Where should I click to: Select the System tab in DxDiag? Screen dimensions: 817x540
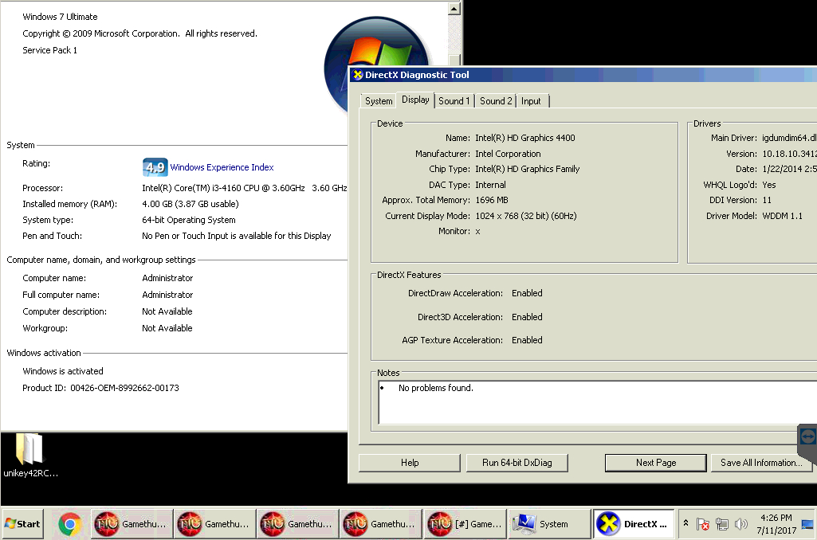379,101
